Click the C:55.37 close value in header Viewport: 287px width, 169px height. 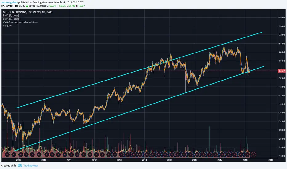pyautogui.click(x=80, y=6)
